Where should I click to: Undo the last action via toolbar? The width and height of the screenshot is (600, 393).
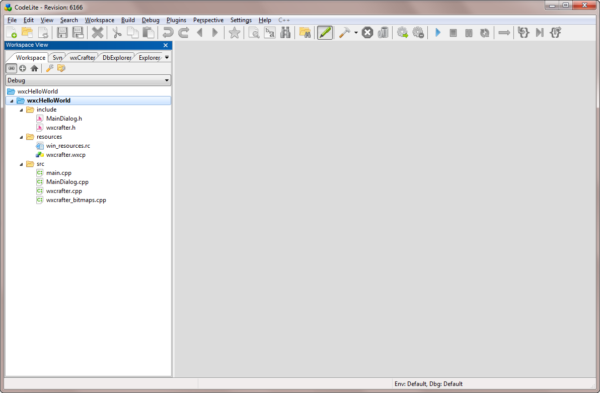pos(168,33)
